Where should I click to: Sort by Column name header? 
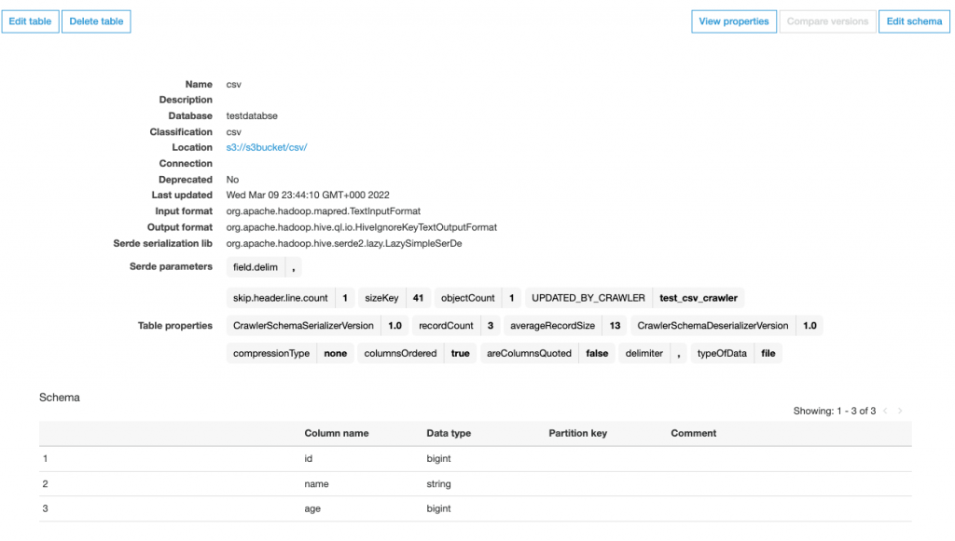pyautogui.click(x=336, y=433)
